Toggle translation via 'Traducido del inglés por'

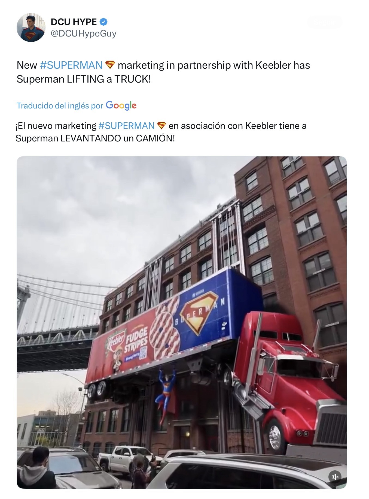pos(60,106)
